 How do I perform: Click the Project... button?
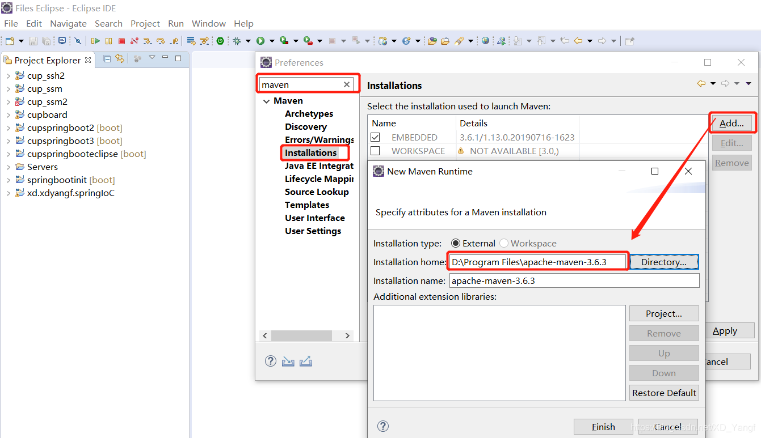(664, 313)
